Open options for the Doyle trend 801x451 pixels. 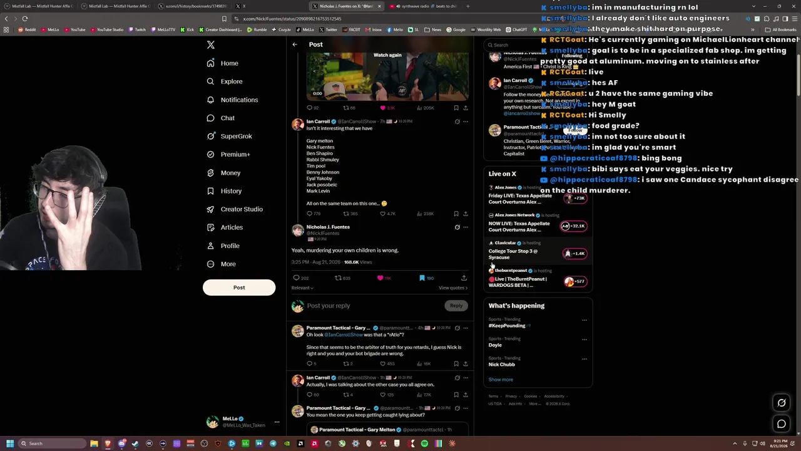pos(584,340)
